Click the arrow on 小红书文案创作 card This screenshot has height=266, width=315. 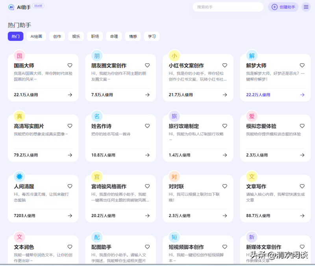tap(225, 95)
